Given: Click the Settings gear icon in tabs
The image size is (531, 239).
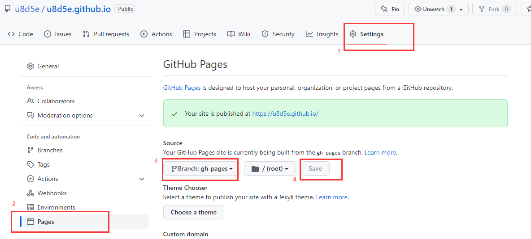Looking at the screenshot, I should coord(353,34).
